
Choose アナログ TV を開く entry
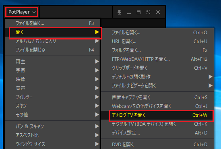(x=157, y=115)
